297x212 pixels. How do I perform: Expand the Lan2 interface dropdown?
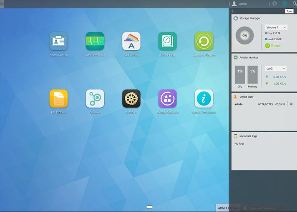click(276, 68)
